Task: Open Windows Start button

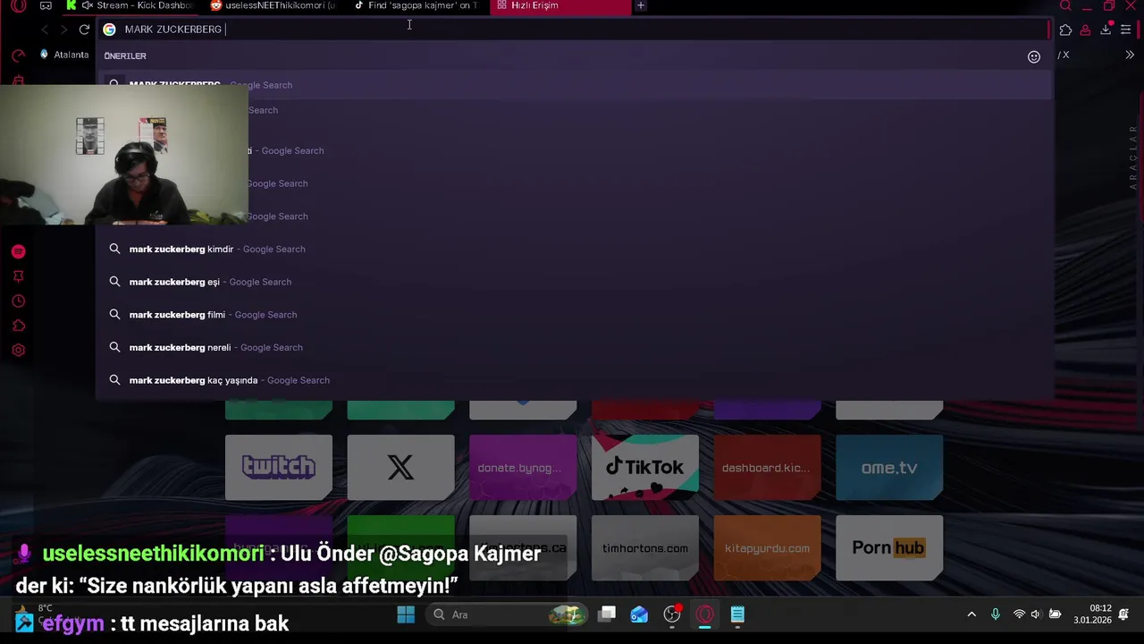Action: 406,614
